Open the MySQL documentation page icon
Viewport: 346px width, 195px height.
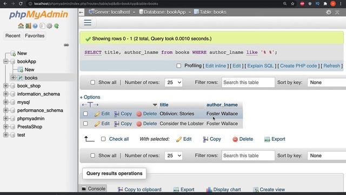(x=42, y=26)
